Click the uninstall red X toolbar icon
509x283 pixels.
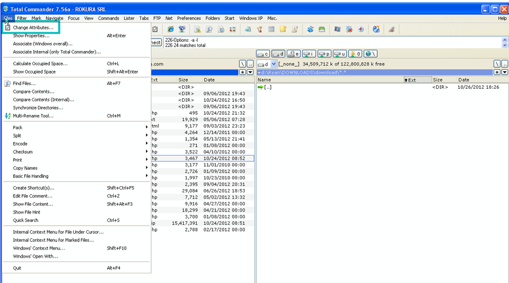coord(350,29)
